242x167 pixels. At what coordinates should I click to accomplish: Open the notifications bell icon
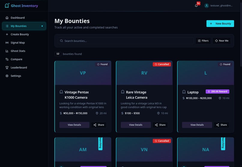coord(196,6)
